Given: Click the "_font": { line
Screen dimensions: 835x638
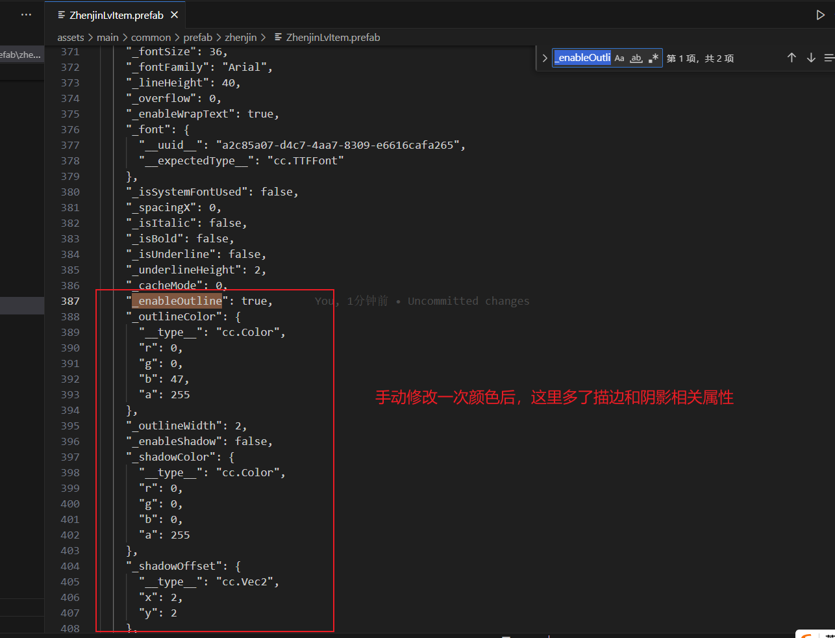Looking at the screenshot, I should (158, 129).
